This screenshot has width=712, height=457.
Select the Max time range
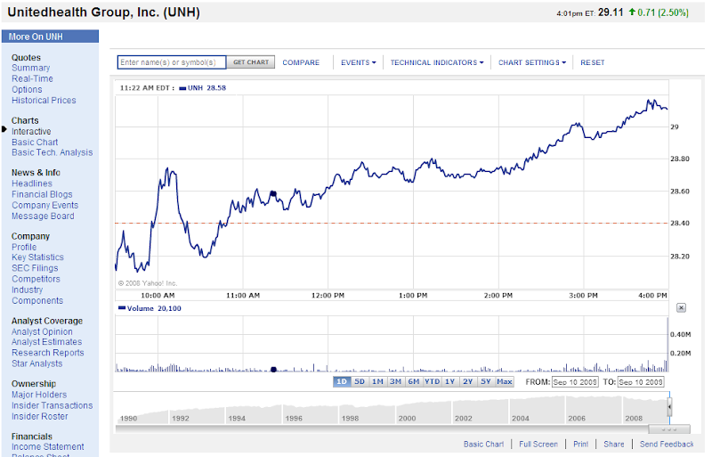pos(505,381)
